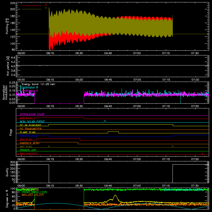
Task: Select the NON_SOLAR_EVENT flag label
Action: coord(32,122)
